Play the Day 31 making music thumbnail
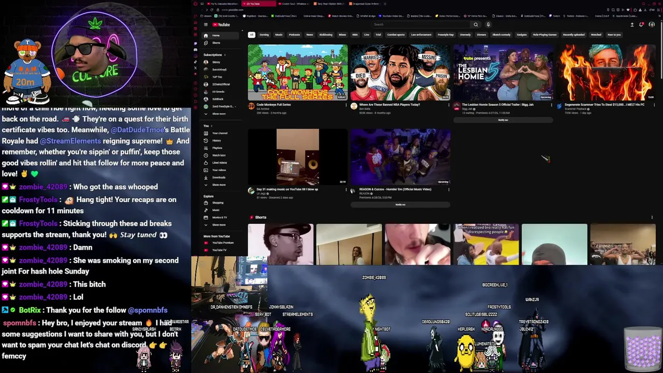The height and width of the screenshot is (373, 663). [298, 157]
